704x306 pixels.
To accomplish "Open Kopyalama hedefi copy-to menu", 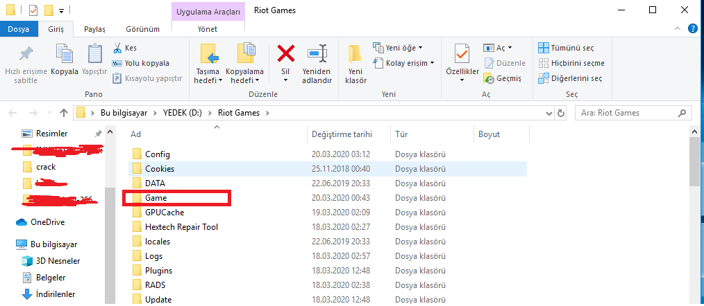I will (x=244, y=64).
